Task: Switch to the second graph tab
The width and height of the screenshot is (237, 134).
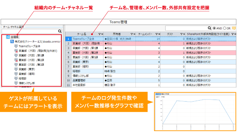Action: pos(165,94)
